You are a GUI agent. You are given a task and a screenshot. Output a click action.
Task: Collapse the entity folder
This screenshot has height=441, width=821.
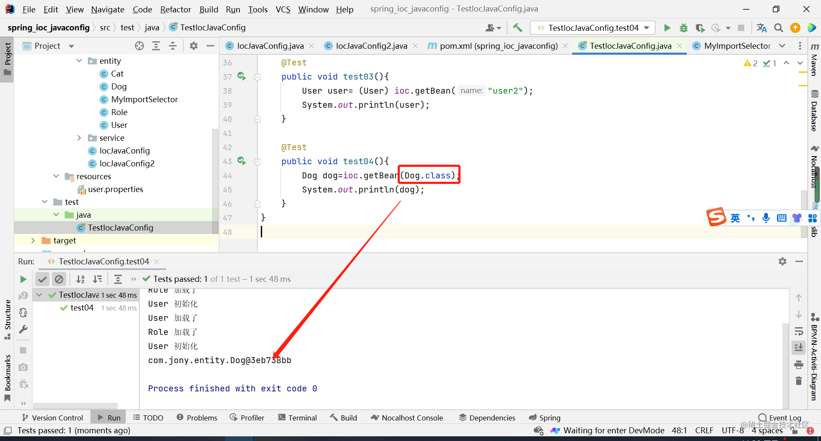pos(79,61)
